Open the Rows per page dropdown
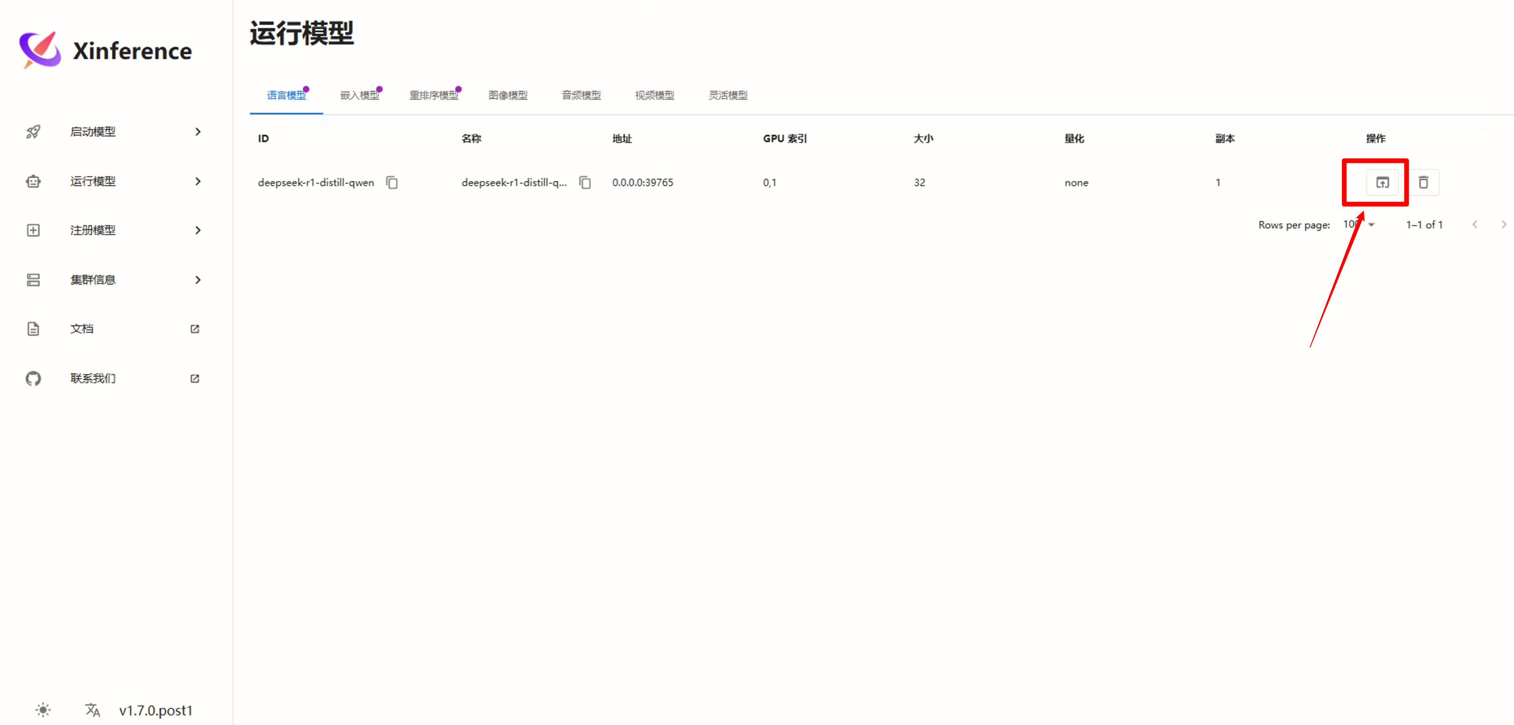1514x725 pixels. tap(1360, 224)
